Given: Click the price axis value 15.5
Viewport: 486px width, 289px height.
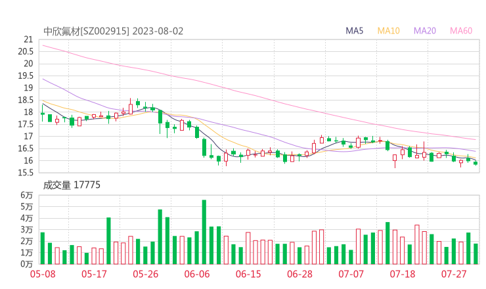Looking at the screenshot, I should (26, 173).
